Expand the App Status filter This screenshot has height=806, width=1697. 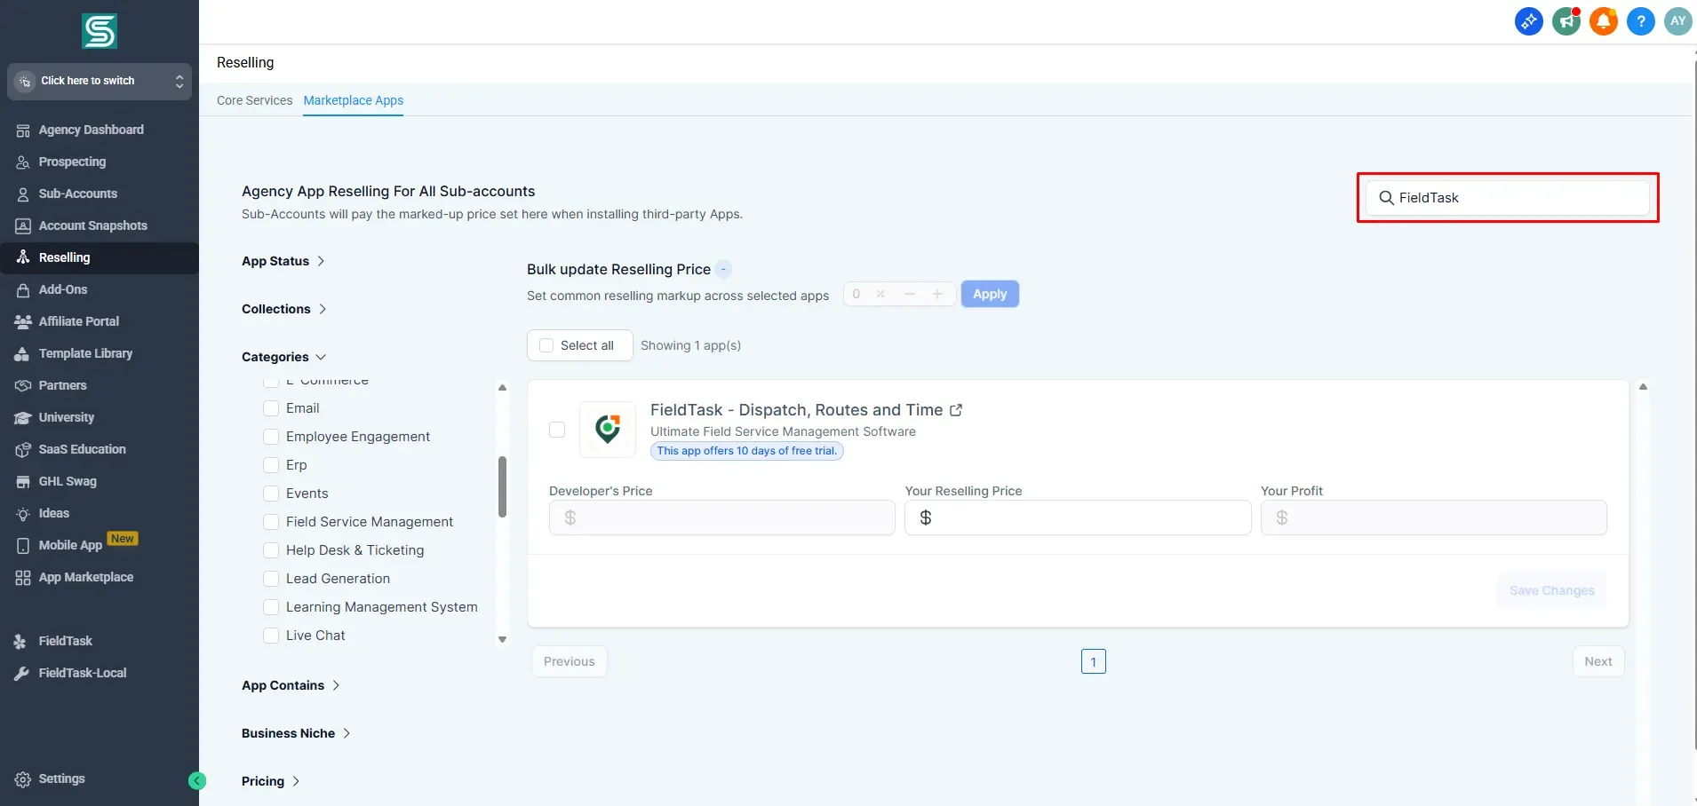tap(283, 261)
